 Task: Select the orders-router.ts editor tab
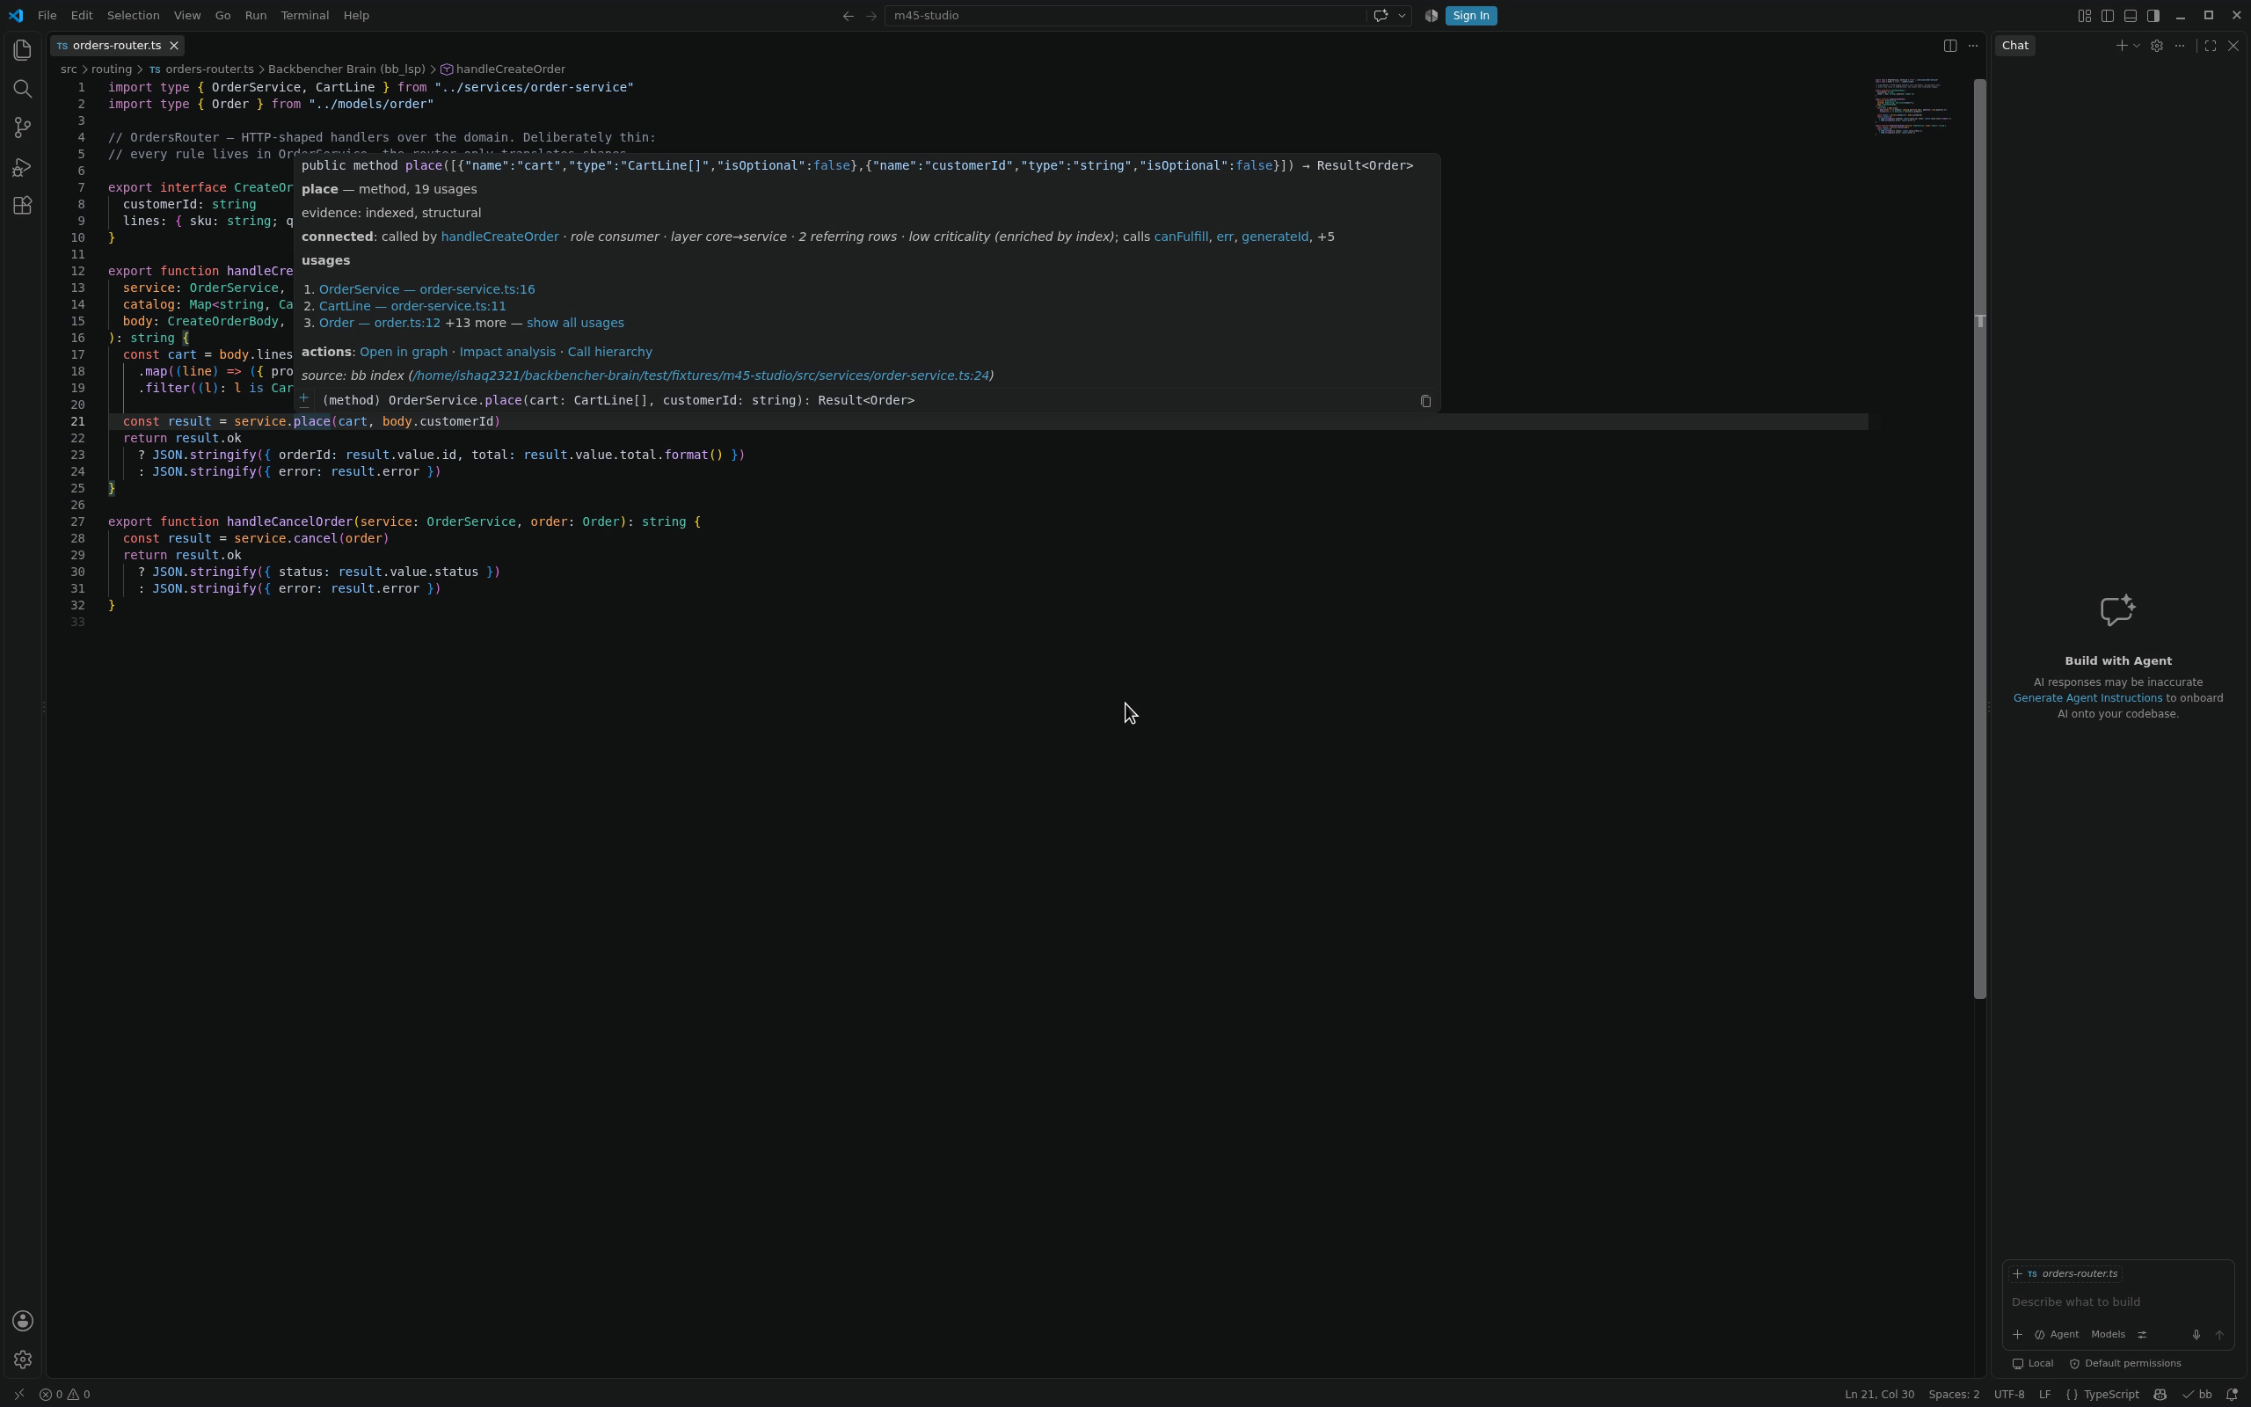pos(117,46)
